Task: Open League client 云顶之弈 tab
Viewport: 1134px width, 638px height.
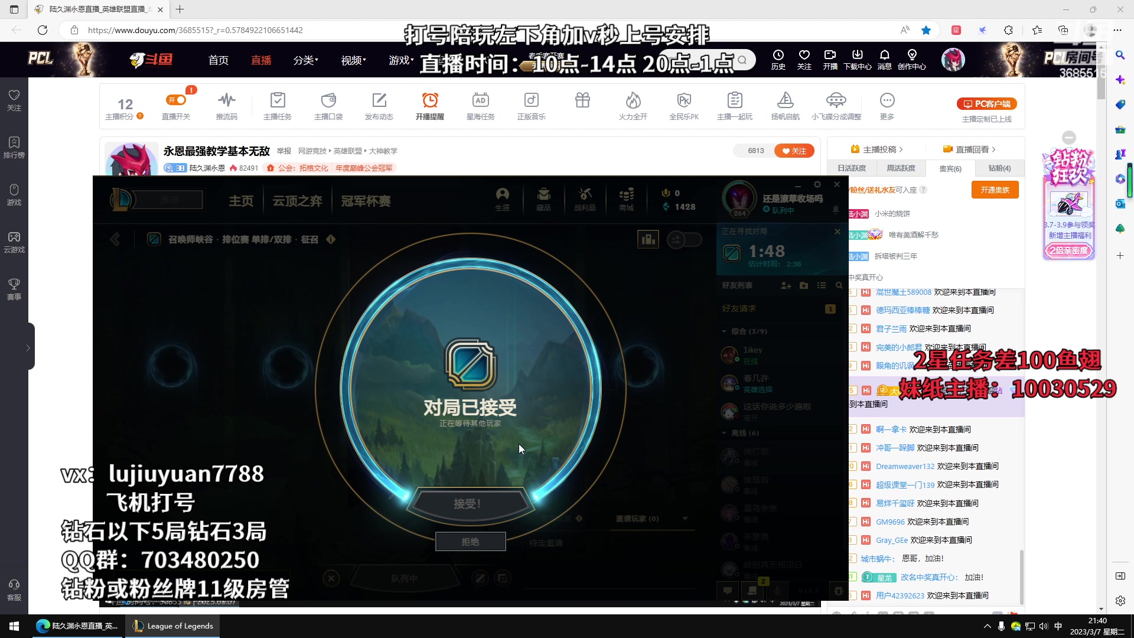Action: [x=297, y=201]
